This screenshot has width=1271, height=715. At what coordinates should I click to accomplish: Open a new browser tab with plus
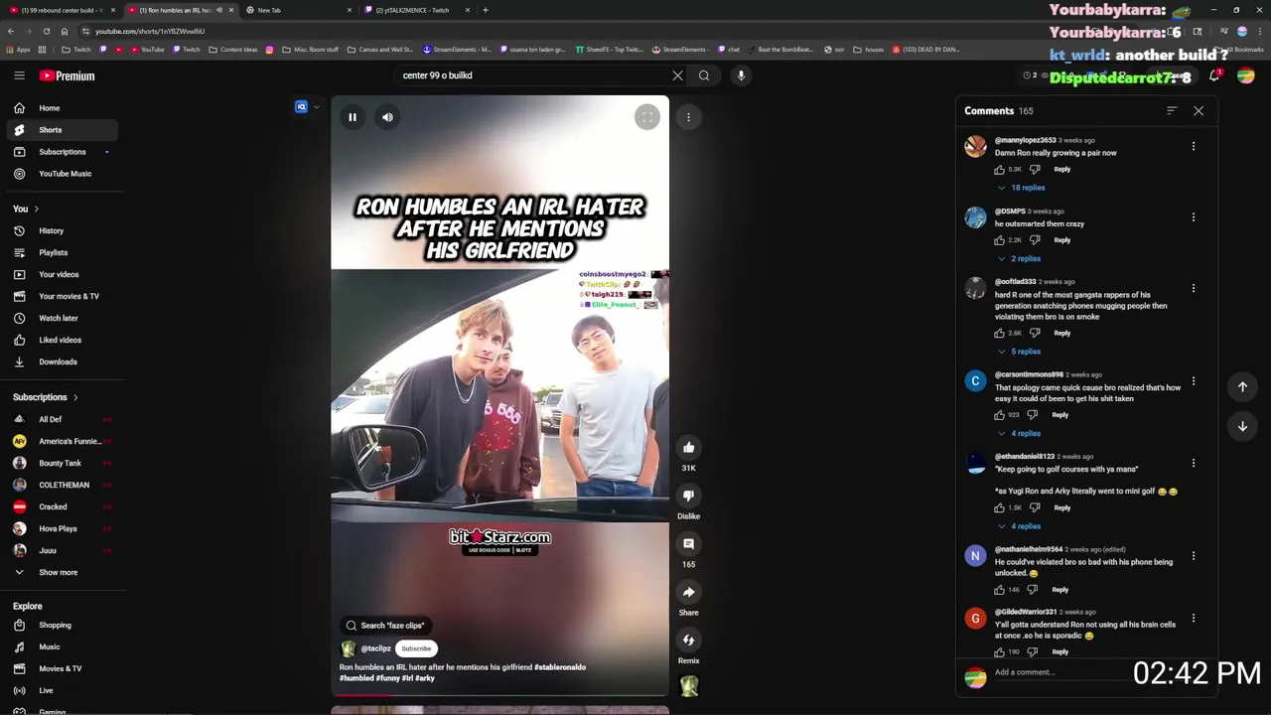coord(485,10)
